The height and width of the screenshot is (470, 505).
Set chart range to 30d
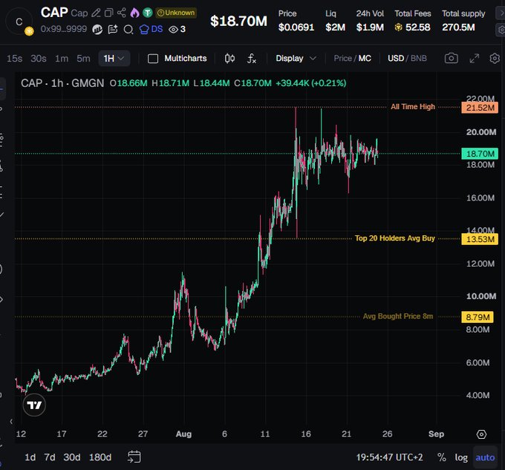72,457
